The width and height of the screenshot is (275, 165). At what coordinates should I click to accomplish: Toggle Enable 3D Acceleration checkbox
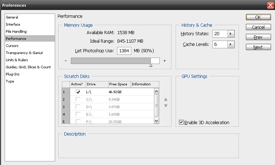pyautogui.click(x=181, y=122)
